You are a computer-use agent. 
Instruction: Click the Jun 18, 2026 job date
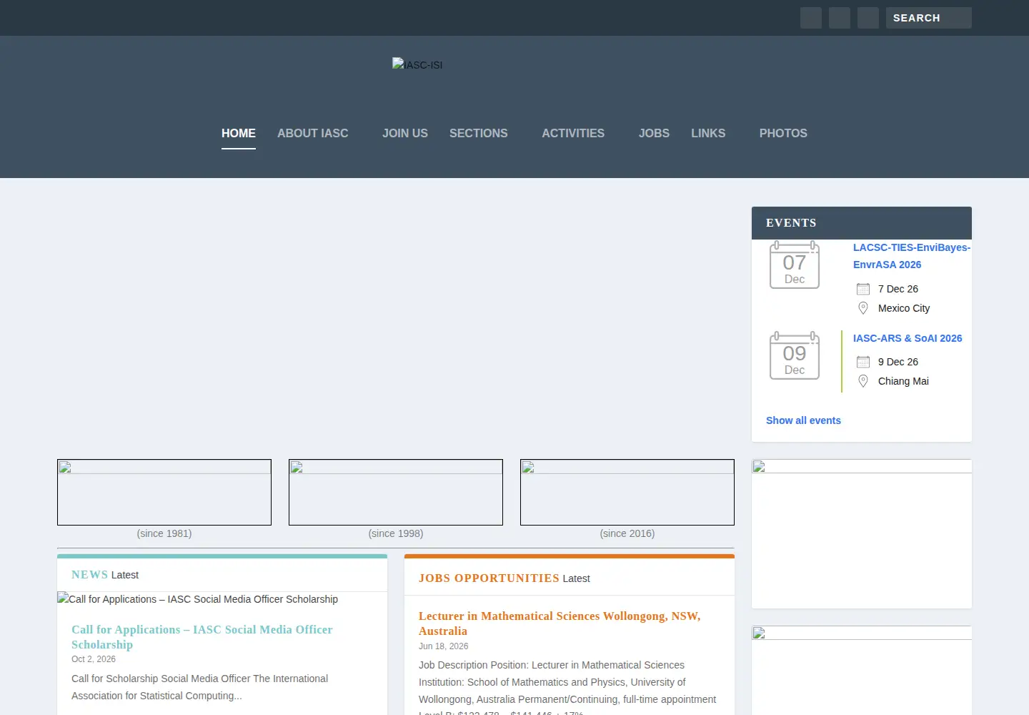click(x=444, y=646)
